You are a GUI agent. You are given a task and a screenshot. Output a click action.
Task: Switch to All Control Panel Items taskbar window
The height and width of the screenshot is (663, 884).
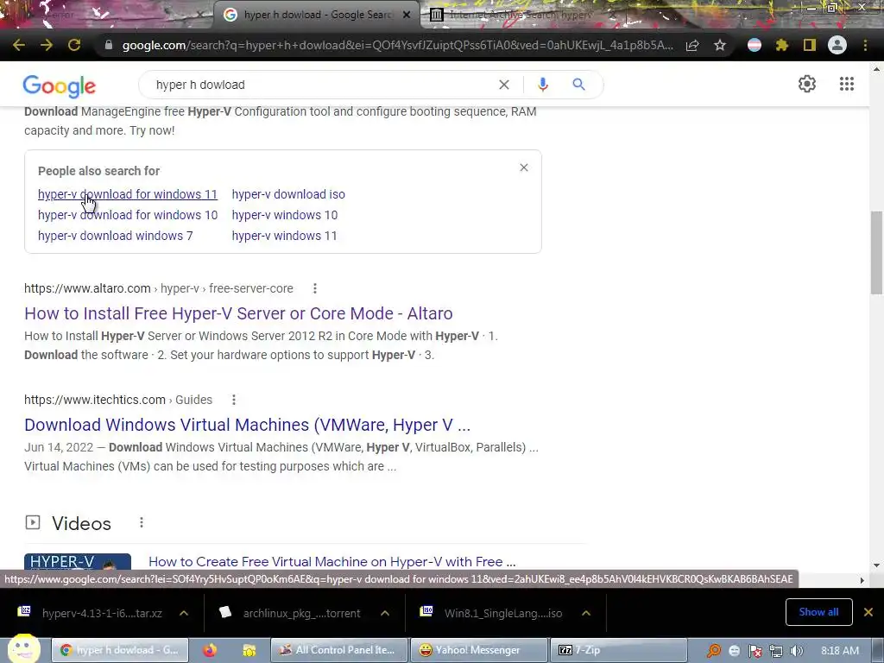[x=339, y=650]
